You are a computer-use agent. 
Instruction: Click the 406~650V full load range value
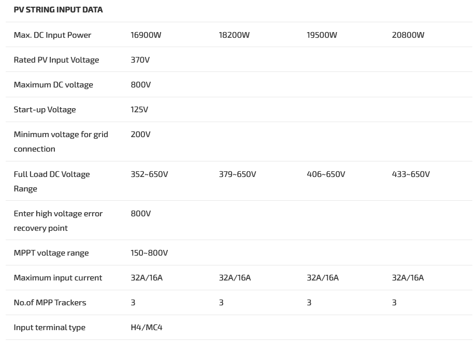326,174
